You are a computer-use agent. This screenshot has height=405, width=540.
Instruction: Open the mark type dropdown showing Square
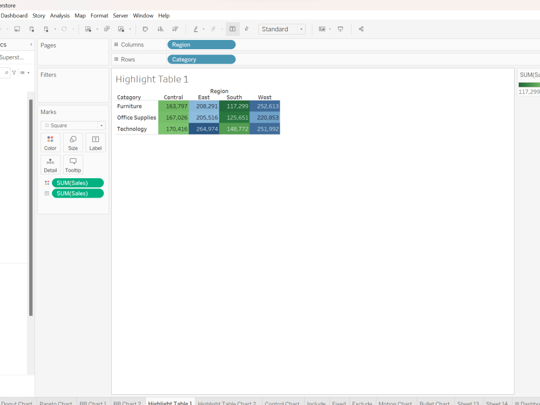pyautogui.click(x=101, y=125)
